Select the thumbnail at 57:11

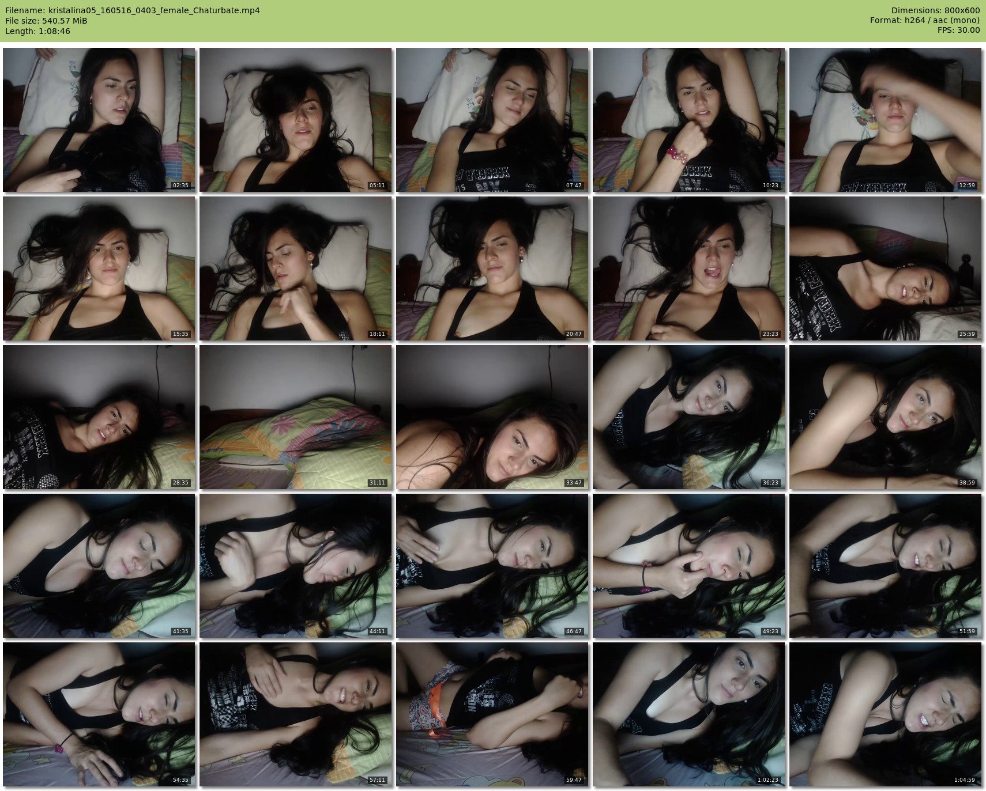[x=296, y=714]
